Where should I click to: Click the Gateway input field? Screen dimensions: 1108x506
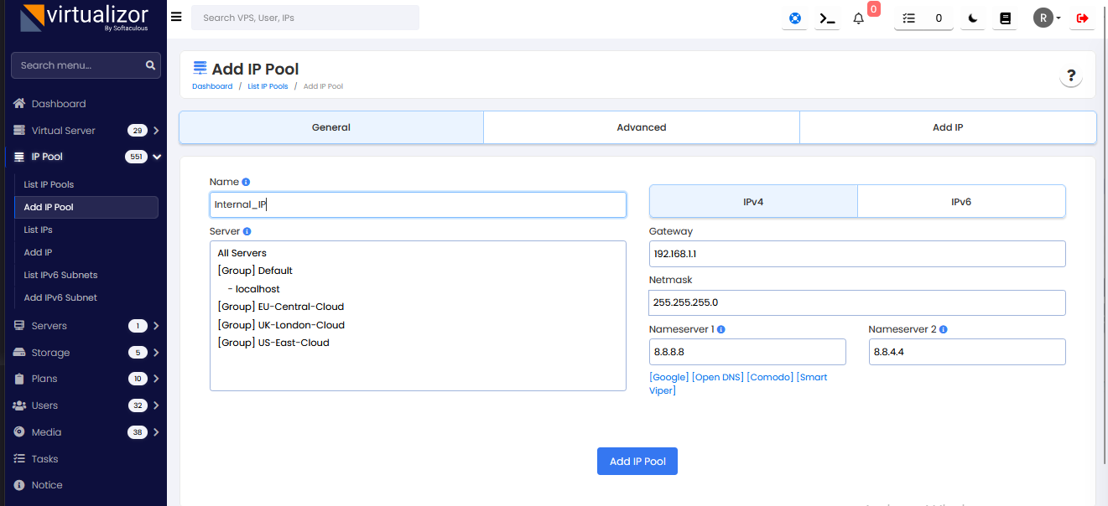pos(856,254)
